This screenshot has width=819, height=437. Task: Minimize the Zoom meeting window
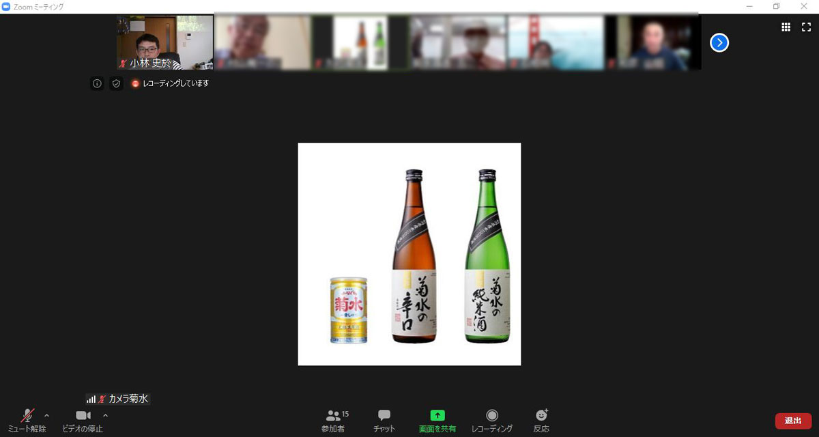[x=749, y=6]
